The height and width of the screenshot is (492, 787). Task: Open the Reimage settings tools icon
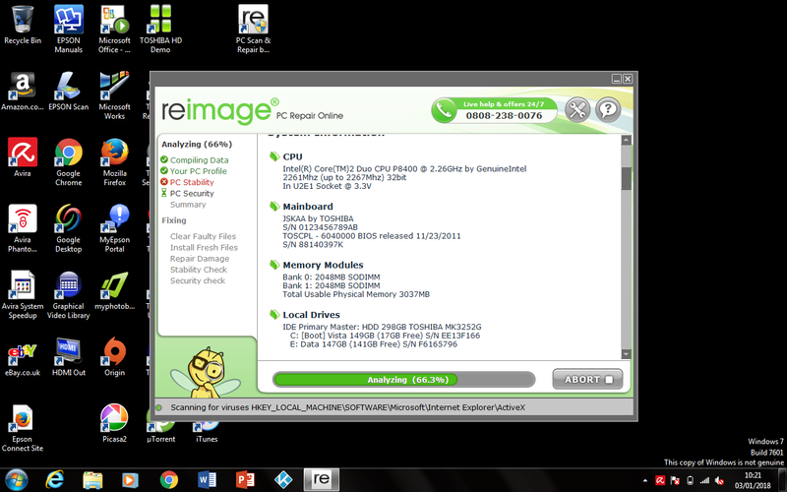pyautogui.click(x=577, y=109)
